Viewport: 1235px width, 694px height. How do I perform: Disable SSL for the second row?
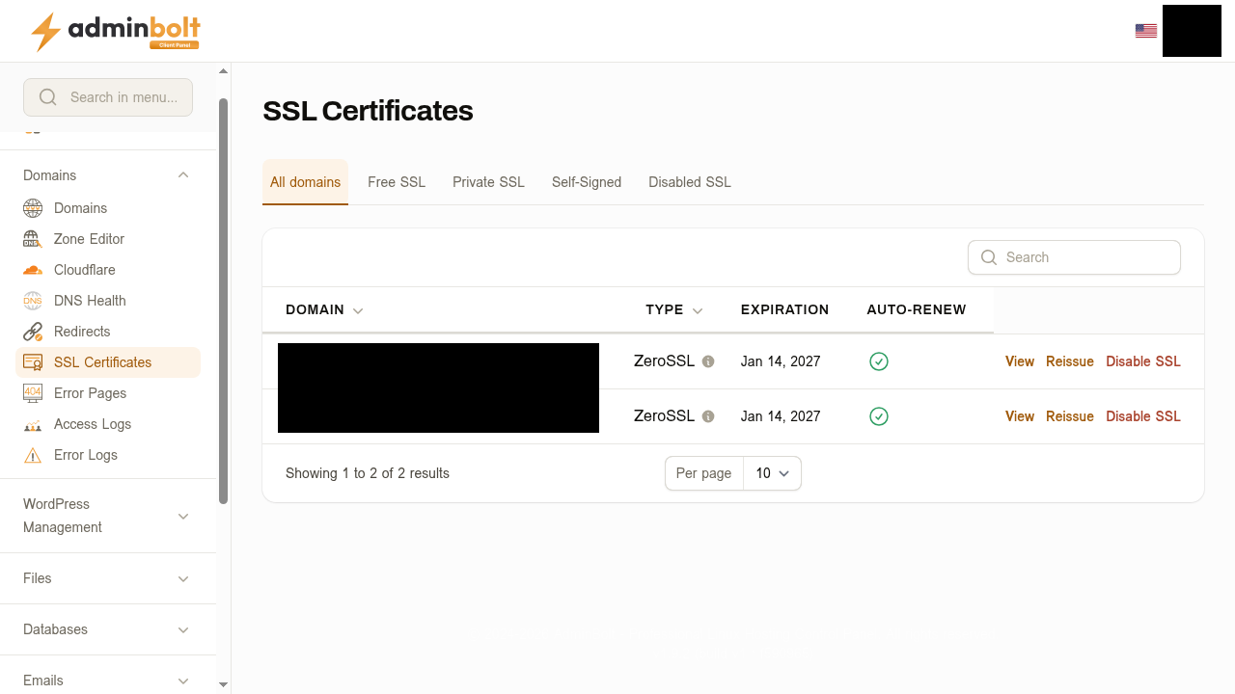tap(1143, 416)
